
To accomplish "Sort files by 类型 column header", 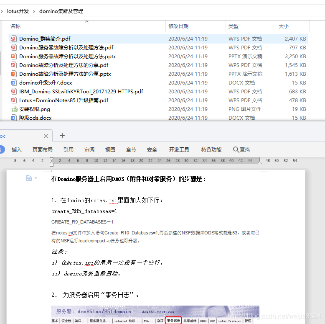I will (234, 26).
